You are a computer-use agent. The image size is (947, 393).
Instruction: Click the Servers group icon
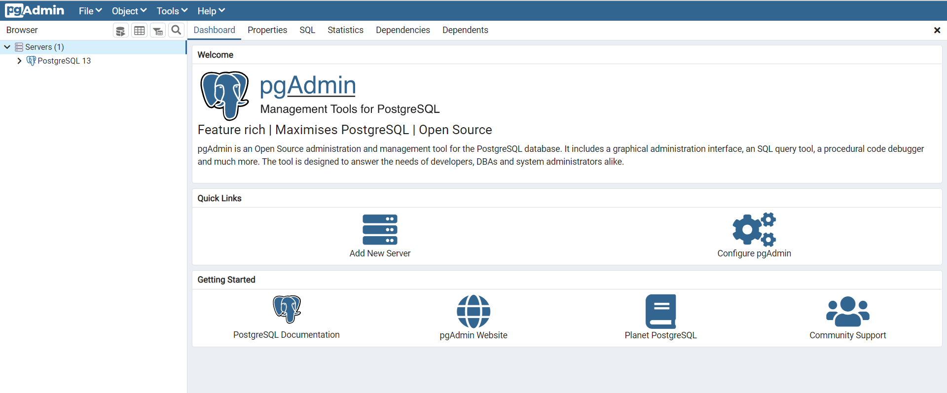coord(19,47)
